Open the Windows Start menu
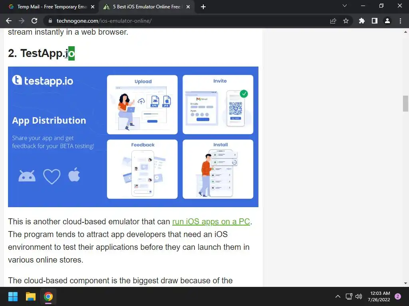409x306 pixels. pos(13,296)
